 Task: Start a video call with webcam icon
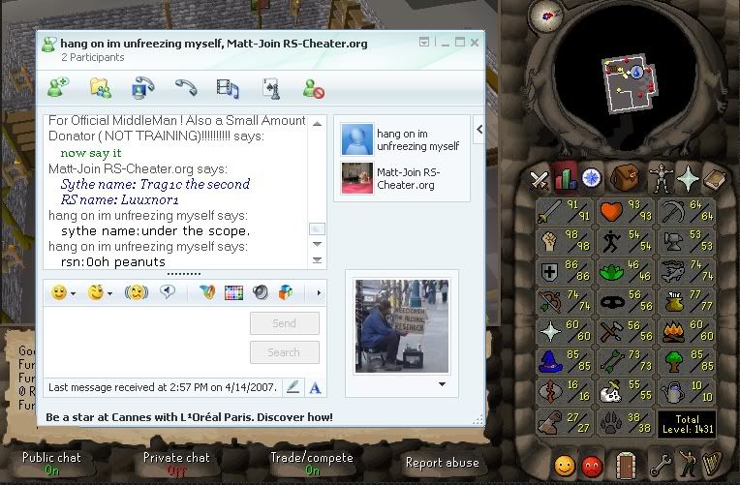coord(143,88)
